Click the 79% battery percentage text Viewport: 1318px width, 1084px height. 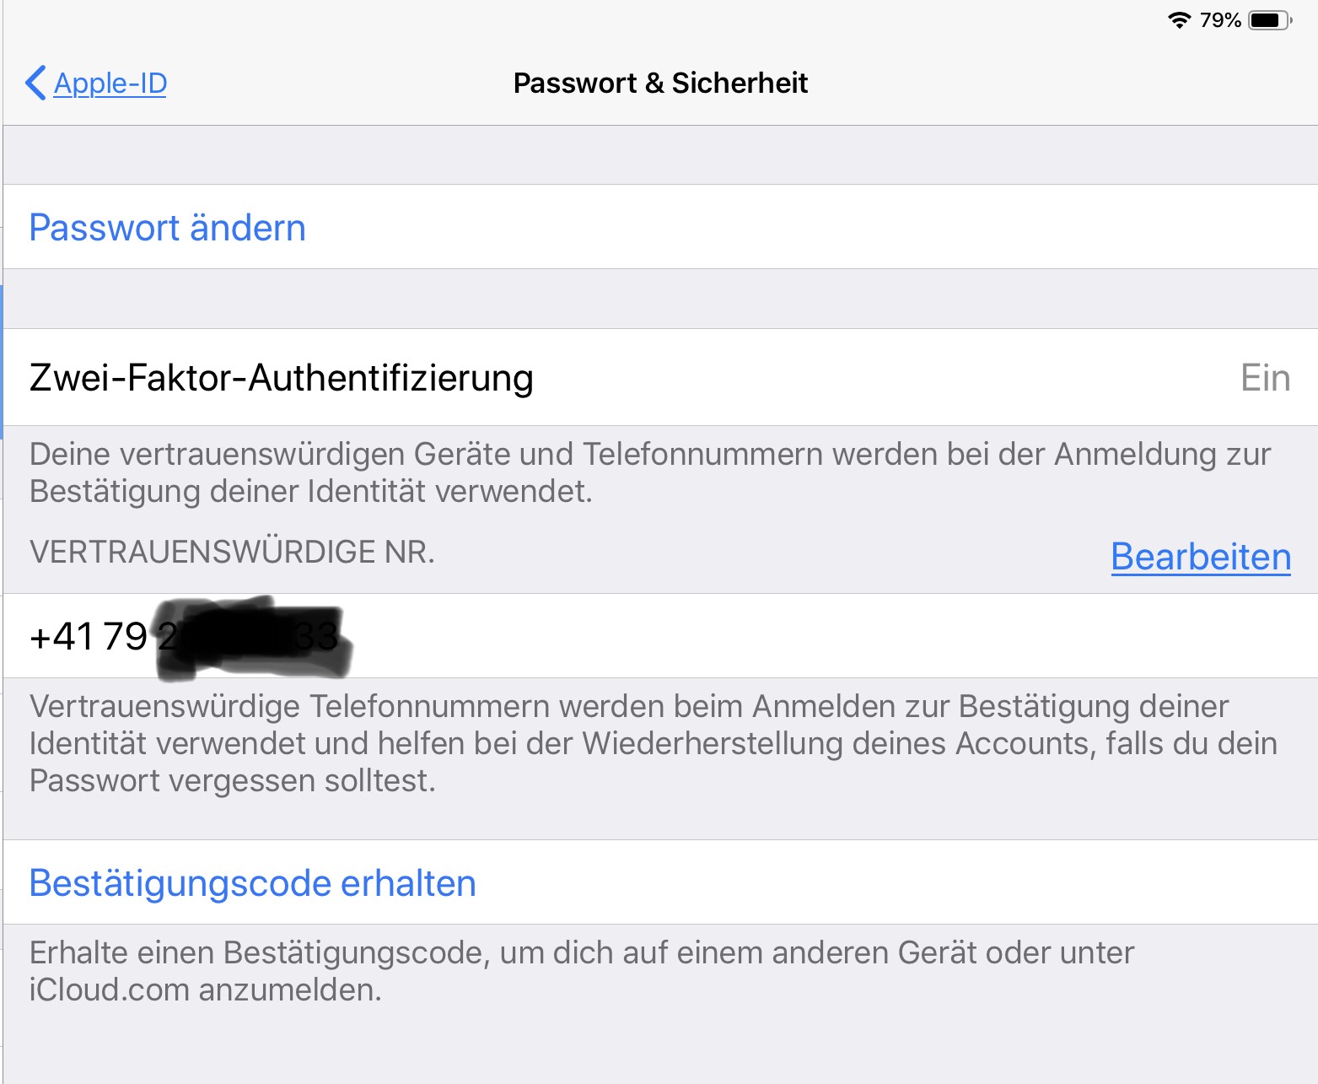coord(1220,20)
